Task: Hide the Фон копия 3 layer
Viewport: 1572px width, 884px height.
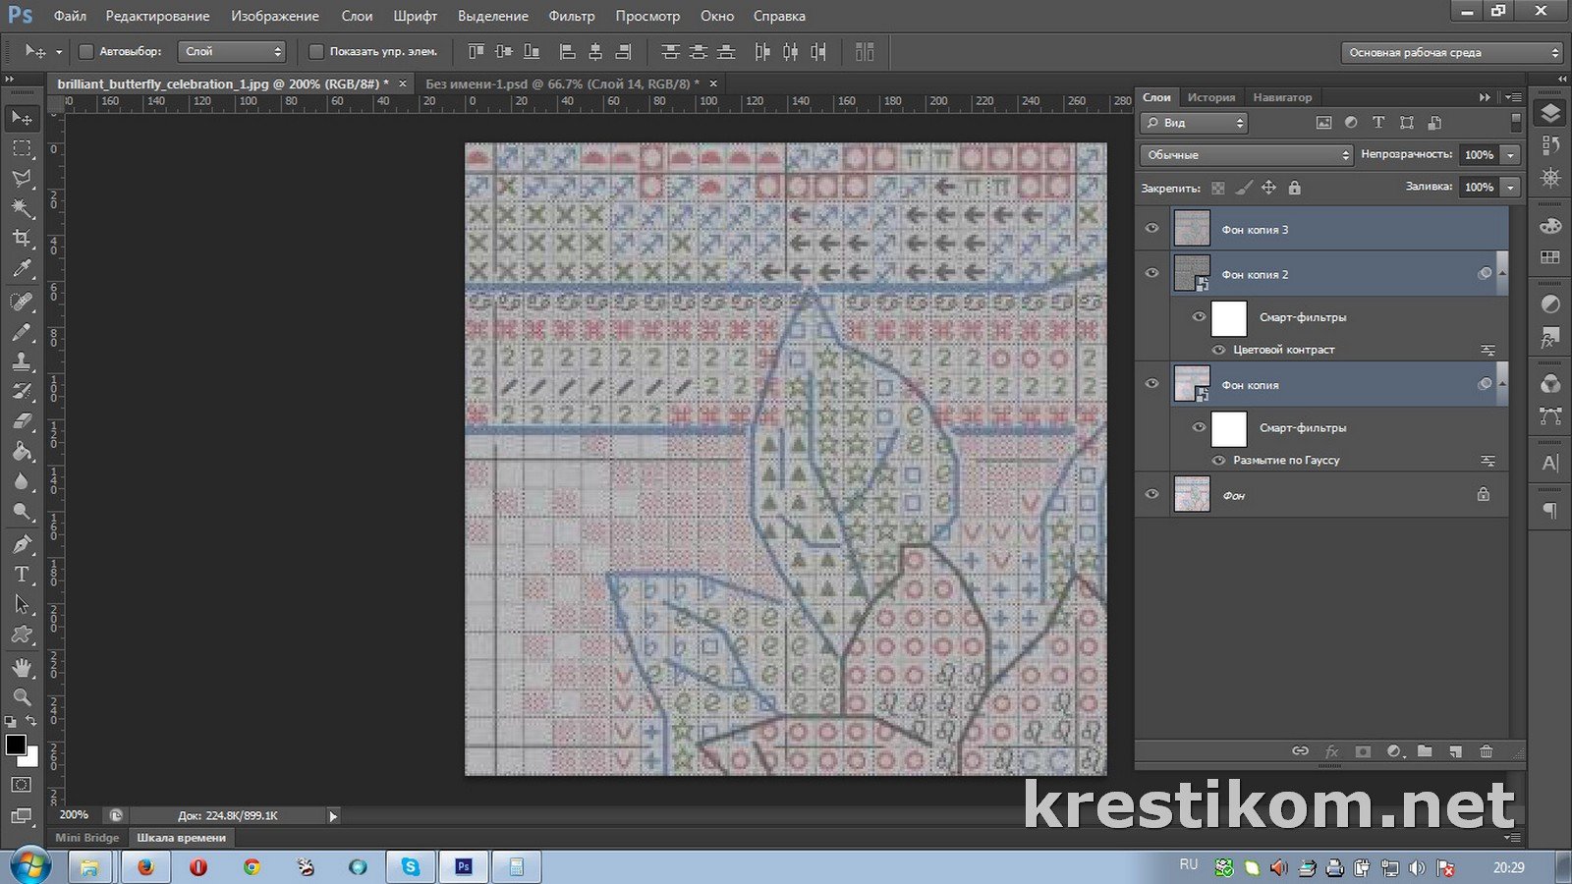Action: (x=1152, y=229)
